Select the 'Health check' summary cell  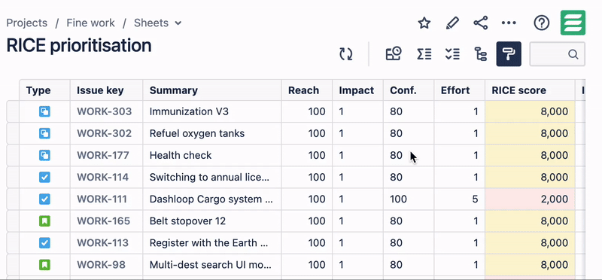[x=212, y=156]
